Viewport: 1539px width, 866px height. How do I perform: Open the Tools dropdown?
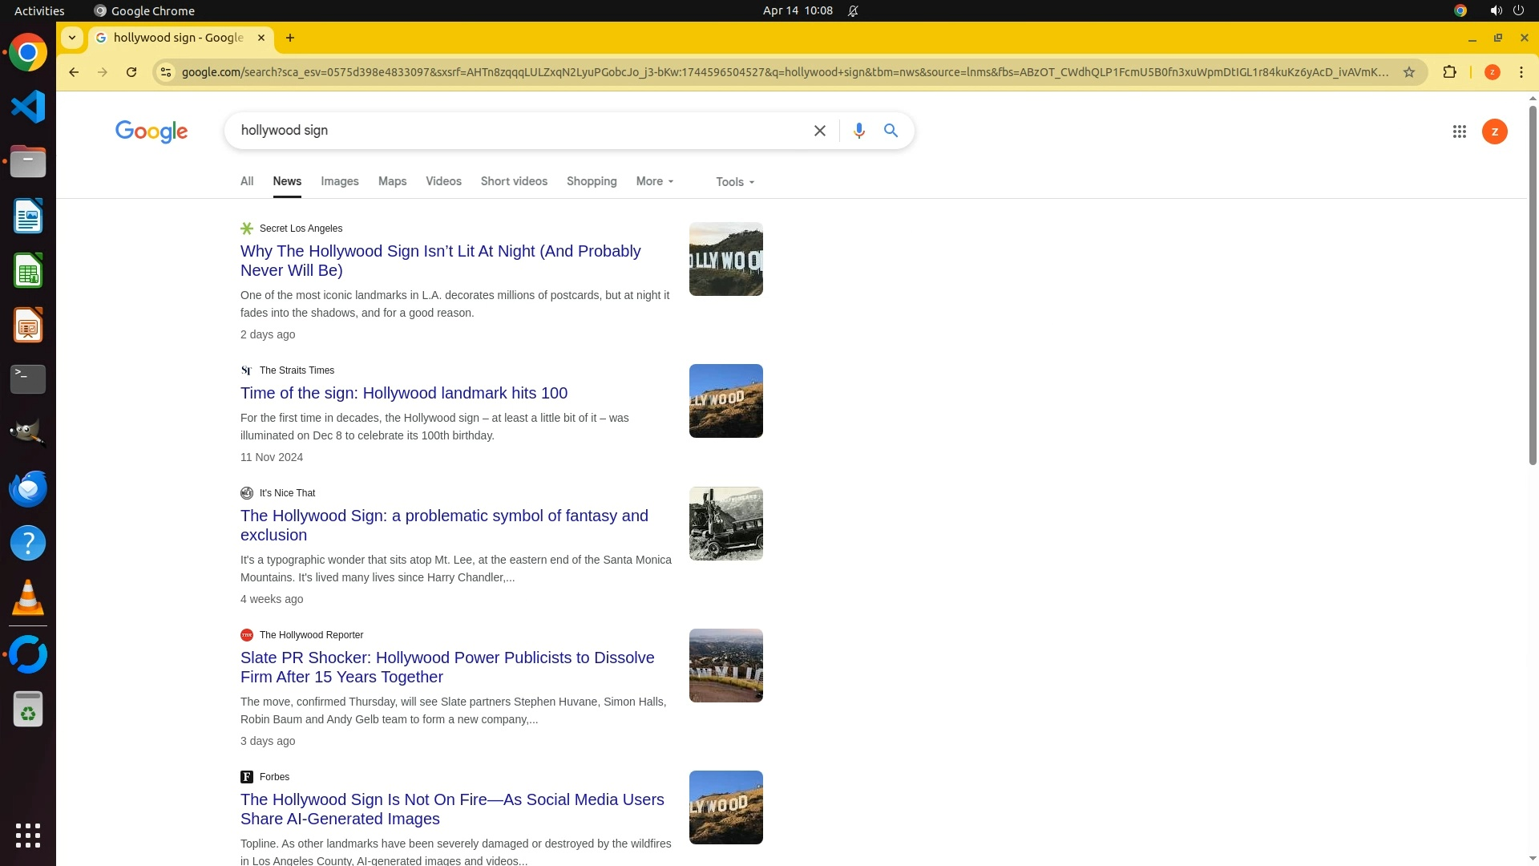(734, 182)
